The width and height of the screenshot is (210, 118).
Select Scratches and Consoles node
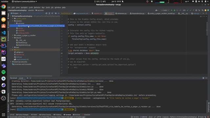(x=22, y=64)
